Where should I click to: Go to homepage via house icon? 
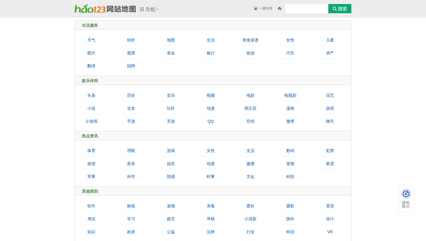tap(279, 8)
